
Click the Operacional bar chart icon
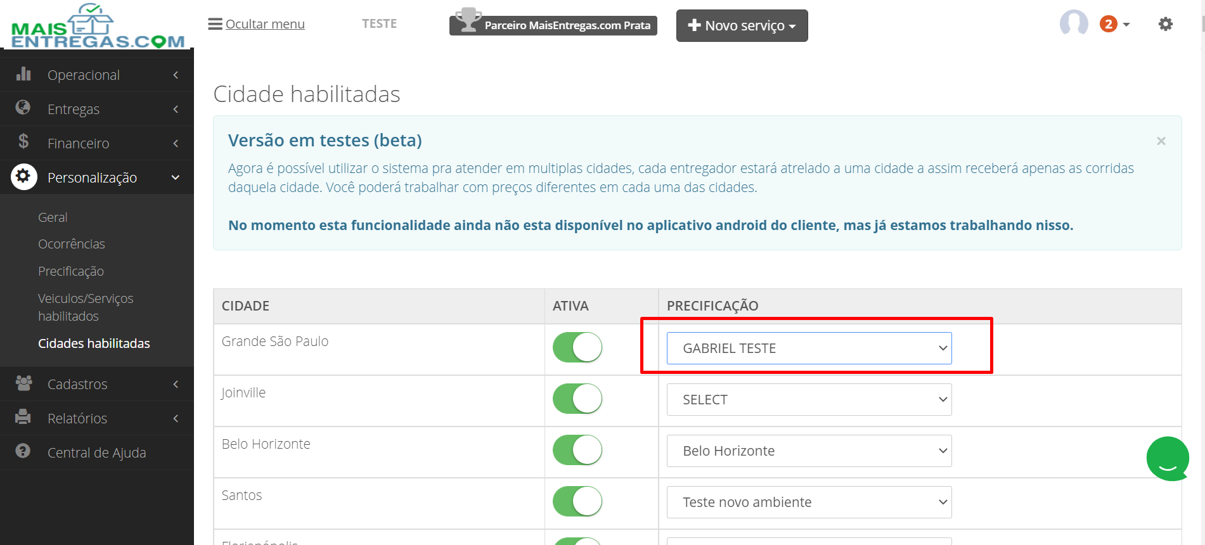(23, 74)
